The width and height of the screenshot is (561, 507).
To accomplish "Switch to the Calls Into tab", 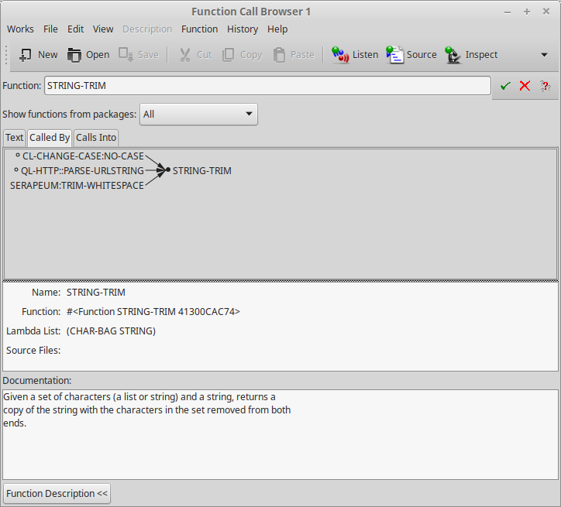I will click(96, 137).
